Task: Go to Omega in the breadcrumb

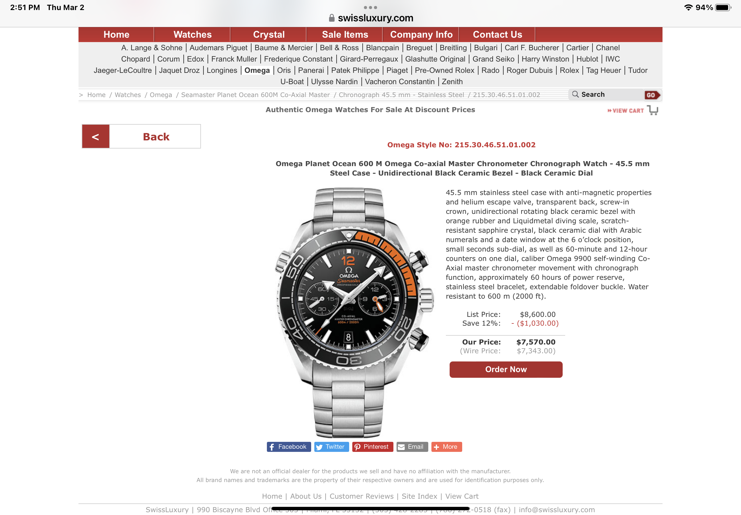Action: tap(161, 95)
